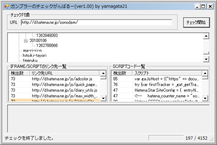This screenshot has width=217, height=145.
Task: Click script list scroll up arrow
Action: click(205, 73)
